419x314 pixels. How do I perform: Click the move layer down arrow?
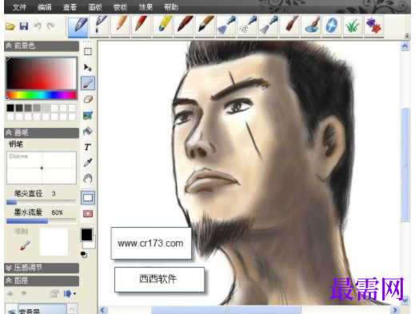coord(24,294)
